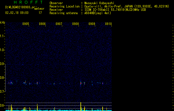Click the Receiver label
This screenshot has height=111, width=174.
(56, 10)
